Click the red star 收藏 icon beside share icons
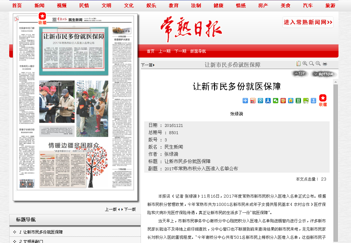Image resolution: width=351 pixels, height=243 pixels. [323, 100]
